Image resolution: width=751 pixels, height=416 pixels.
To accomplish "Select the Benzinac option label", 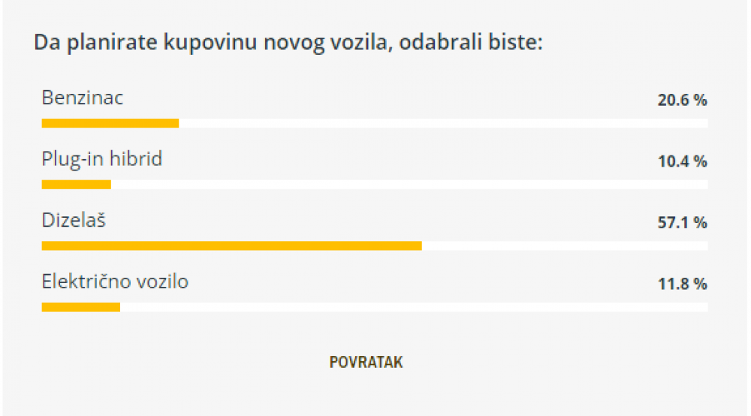I will [83, 98].
